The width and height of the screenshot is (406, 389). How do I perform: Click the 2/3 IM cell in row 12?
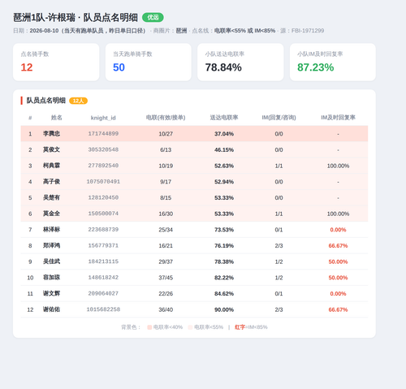279,309
